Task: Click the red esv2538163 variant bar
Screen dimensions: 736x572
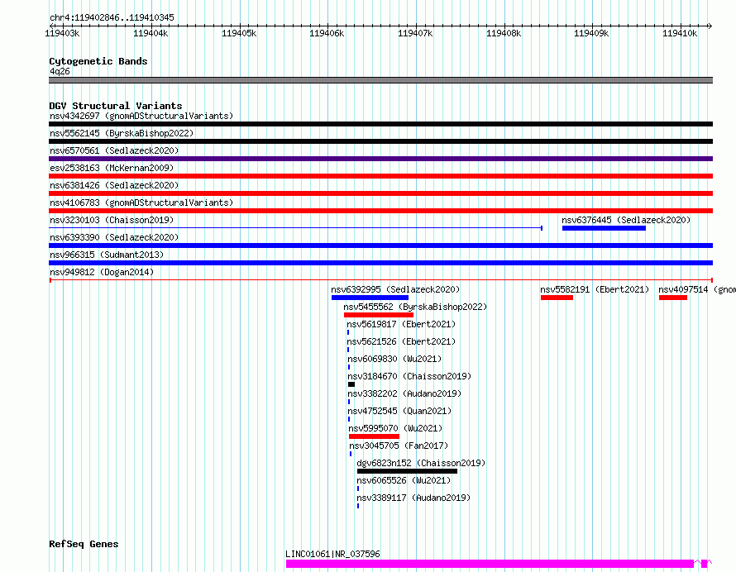Action: pyautogui.click(x=380, y=176)
